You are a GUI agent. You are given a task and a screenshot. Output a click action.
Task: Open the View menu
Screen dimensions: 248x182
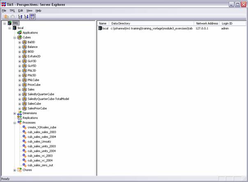pos(29,10)
